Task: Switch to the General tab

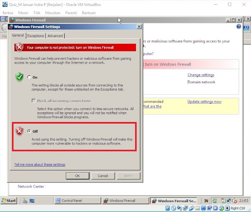Action: click(x=18, y=35)
